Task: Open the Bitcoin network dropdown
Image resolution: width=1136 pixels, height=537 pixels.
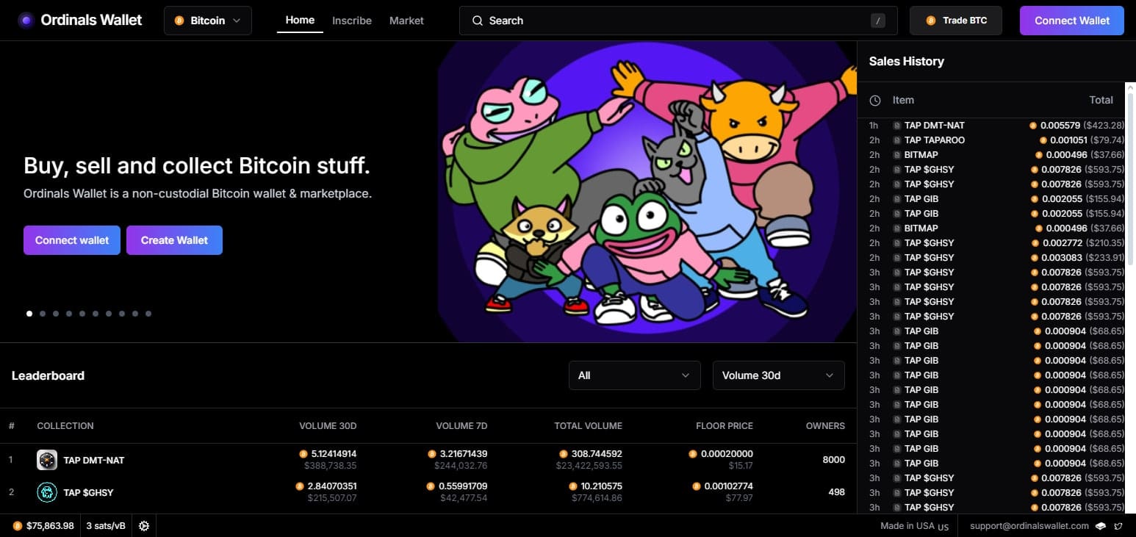Action: tap(208, 21)
